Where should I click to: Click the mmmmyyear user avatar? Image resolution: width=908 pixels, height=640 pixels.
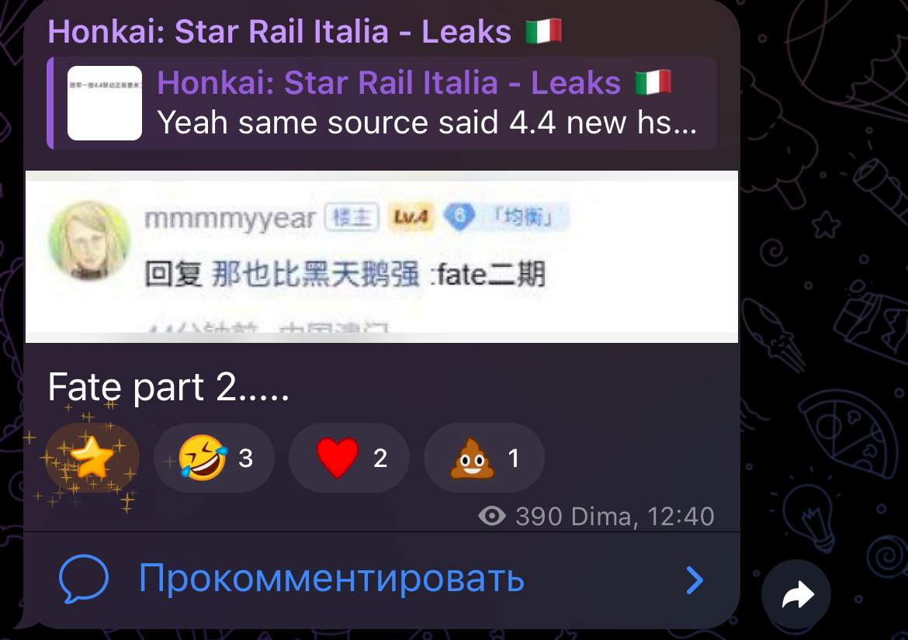pyautogui.click(x=89, y=240)
